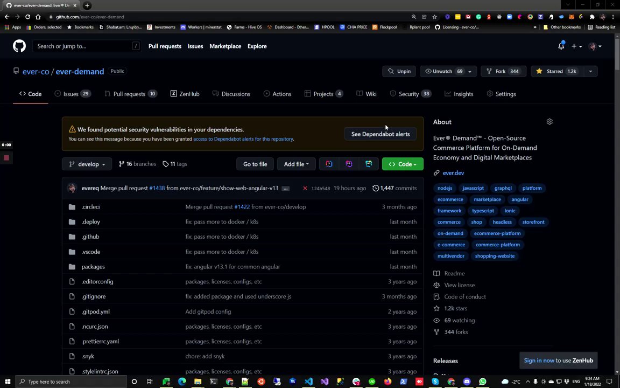Open the Actions tab
The image size is (620, 388).
[x=277, y=94]
